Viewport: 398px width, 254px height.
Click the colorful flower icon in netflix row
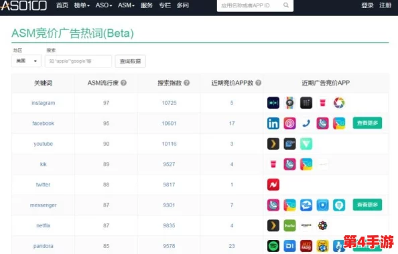click(322, 225)
